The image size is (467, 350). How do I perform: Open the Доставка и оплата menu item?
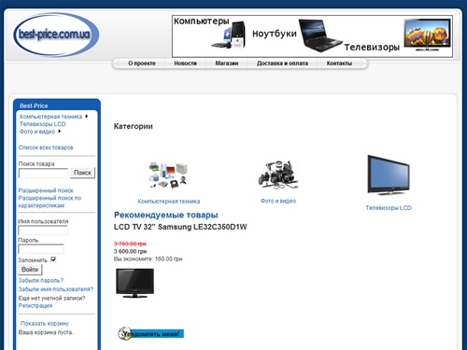(x=282, y=63)
